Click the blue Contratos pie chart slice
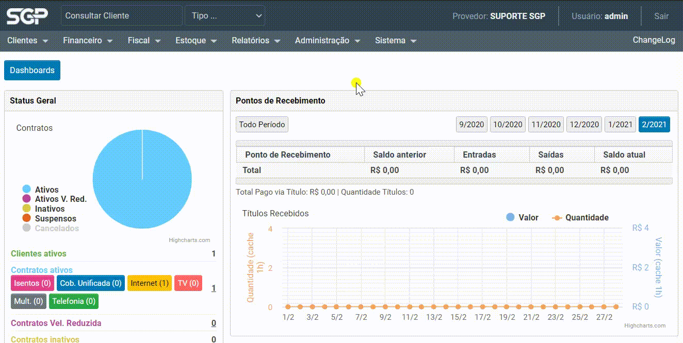 [x=142, y=179]
